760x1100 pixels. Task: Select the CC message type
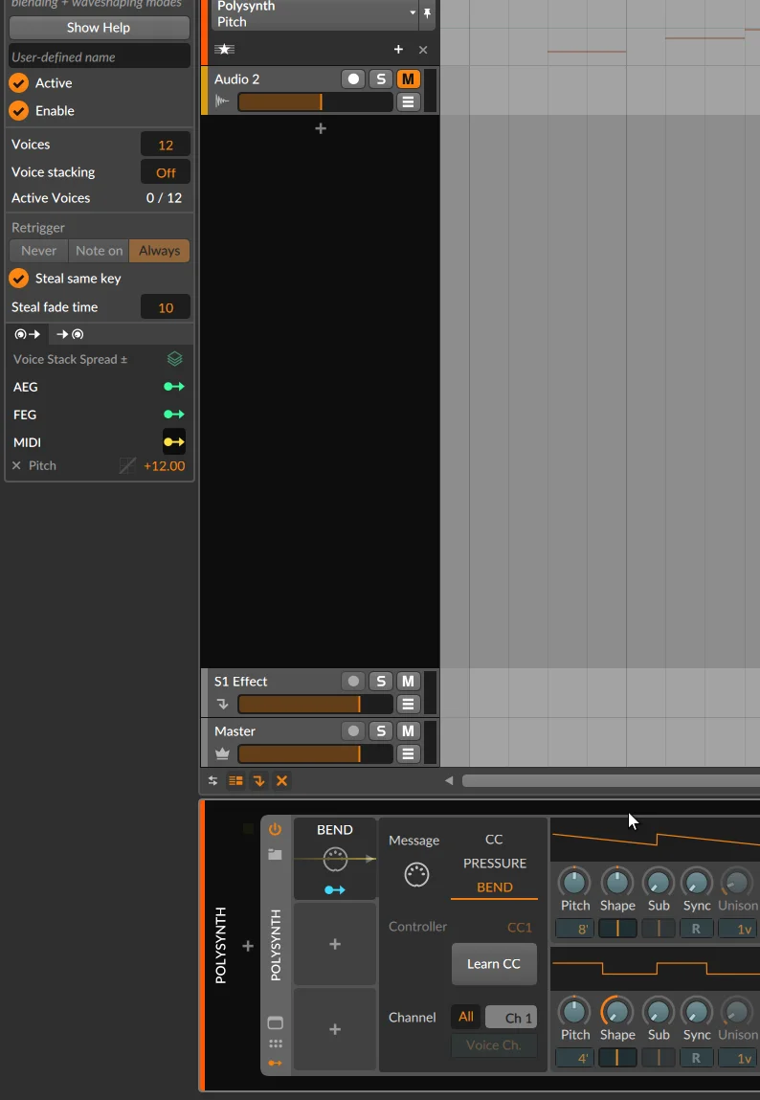pos(494,840)
